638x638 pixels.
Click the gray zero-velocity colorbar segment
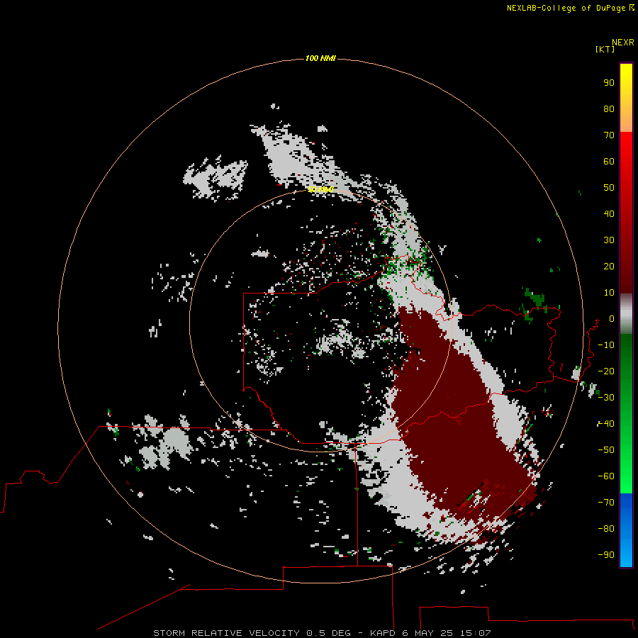coord(626,314)
